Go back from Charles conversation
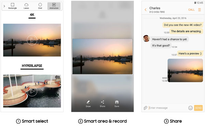This screenshot has height=127, width=205. pyautogui.click(x=146, y=10)
